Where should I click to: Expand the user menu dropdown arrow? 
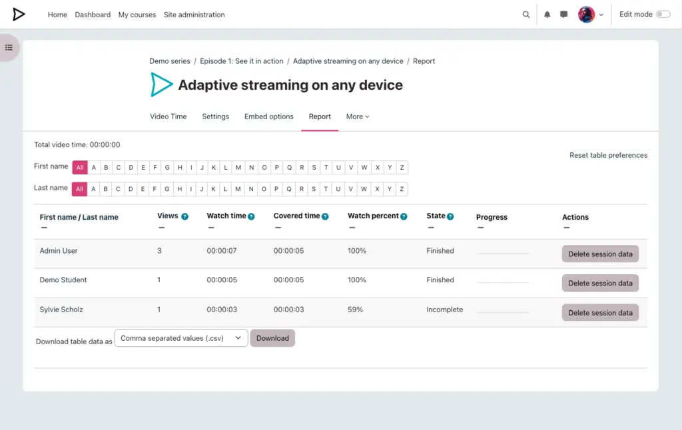coord(601,15)
